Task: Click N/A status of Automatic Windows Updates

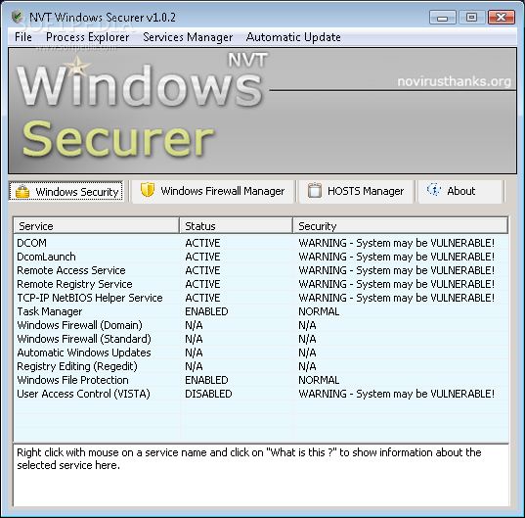Action: (x=194, y=353)
